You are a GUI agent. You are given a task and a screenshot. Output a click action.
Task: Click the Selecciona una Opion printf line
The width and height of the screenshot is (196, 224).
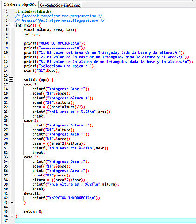click(60, 66)
